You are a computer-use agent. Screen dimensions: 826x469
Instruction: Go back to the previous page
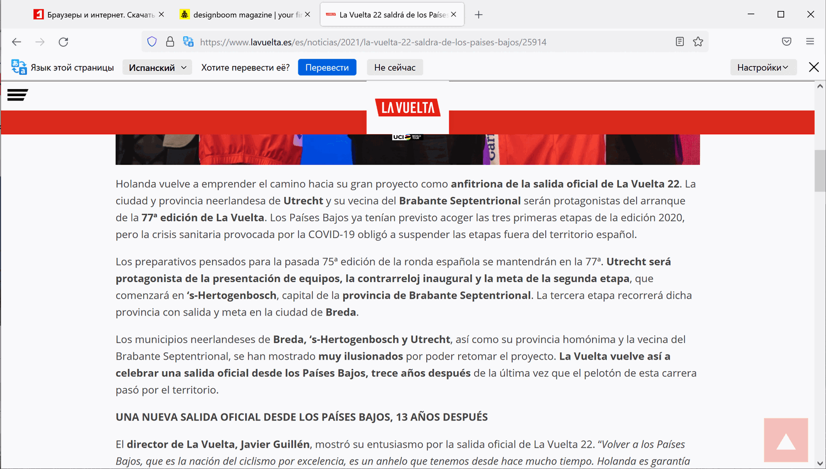(17, 42)
